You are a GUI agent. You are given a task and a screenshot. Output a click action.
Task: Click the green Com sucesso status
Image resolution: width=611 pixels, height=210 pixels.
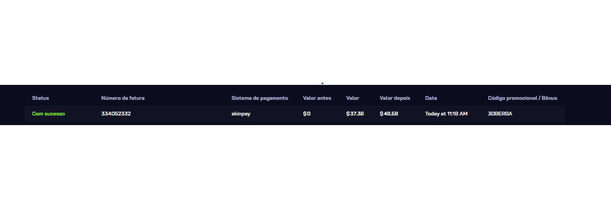pos(49,114)
